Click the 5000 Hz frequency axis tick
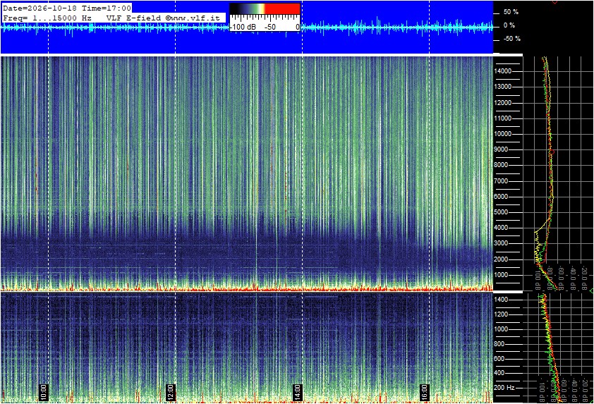The image size is (594, 404). click(x=501, y=212)
